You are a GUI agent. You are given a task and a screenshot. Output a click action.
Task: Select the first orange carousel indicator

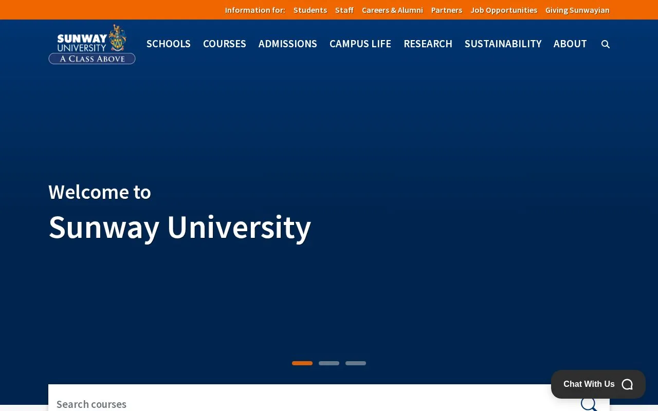tap(302, 363)
